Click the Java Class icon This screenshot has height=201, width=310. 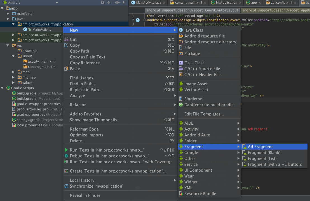coord(181,30)
